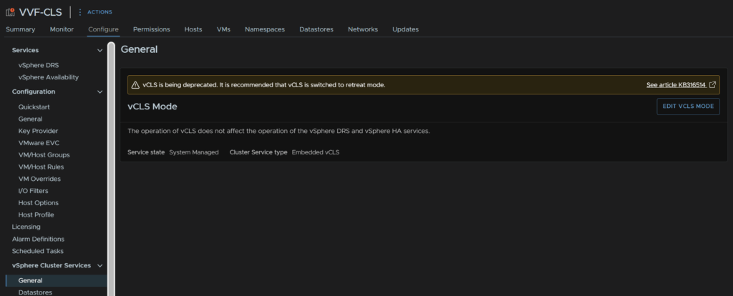
Task: Select the Configure tab
Action: [103, 29]
